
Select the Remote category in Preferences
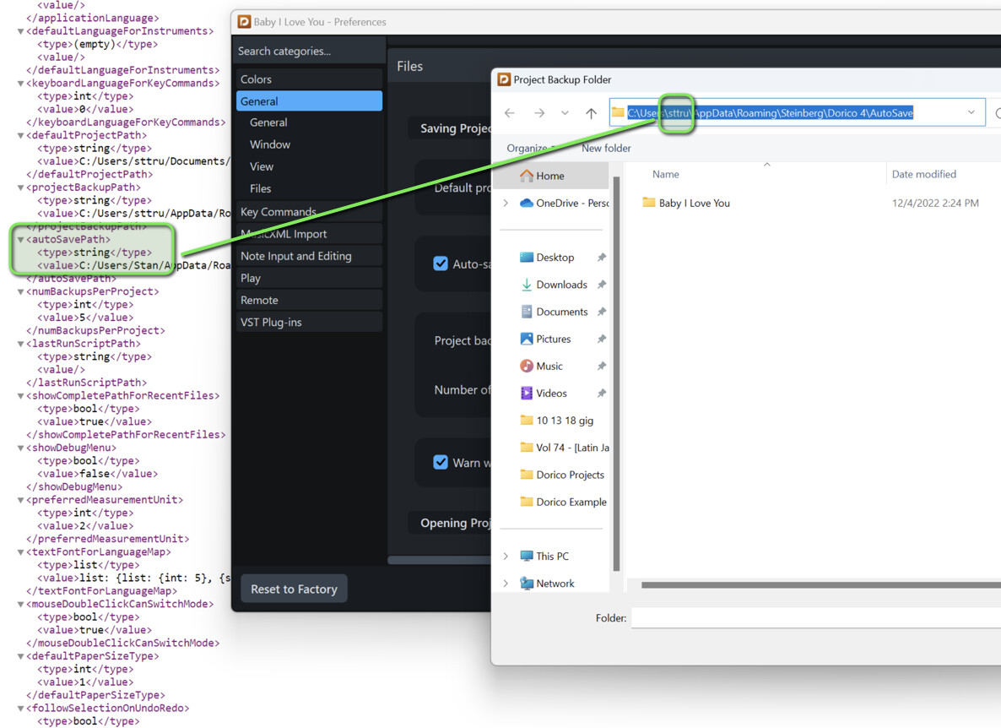tap(309, 300)
